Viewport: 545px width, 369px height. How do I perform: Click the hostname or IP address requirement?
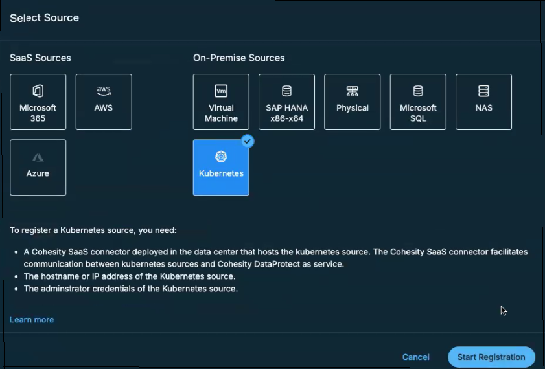[129, 276]
